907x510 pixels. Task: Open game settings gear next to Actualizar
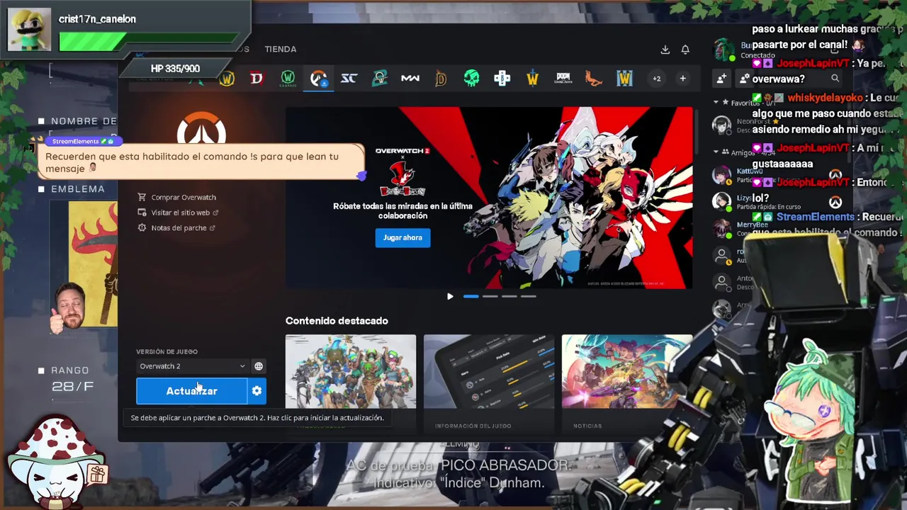(257, 391)
